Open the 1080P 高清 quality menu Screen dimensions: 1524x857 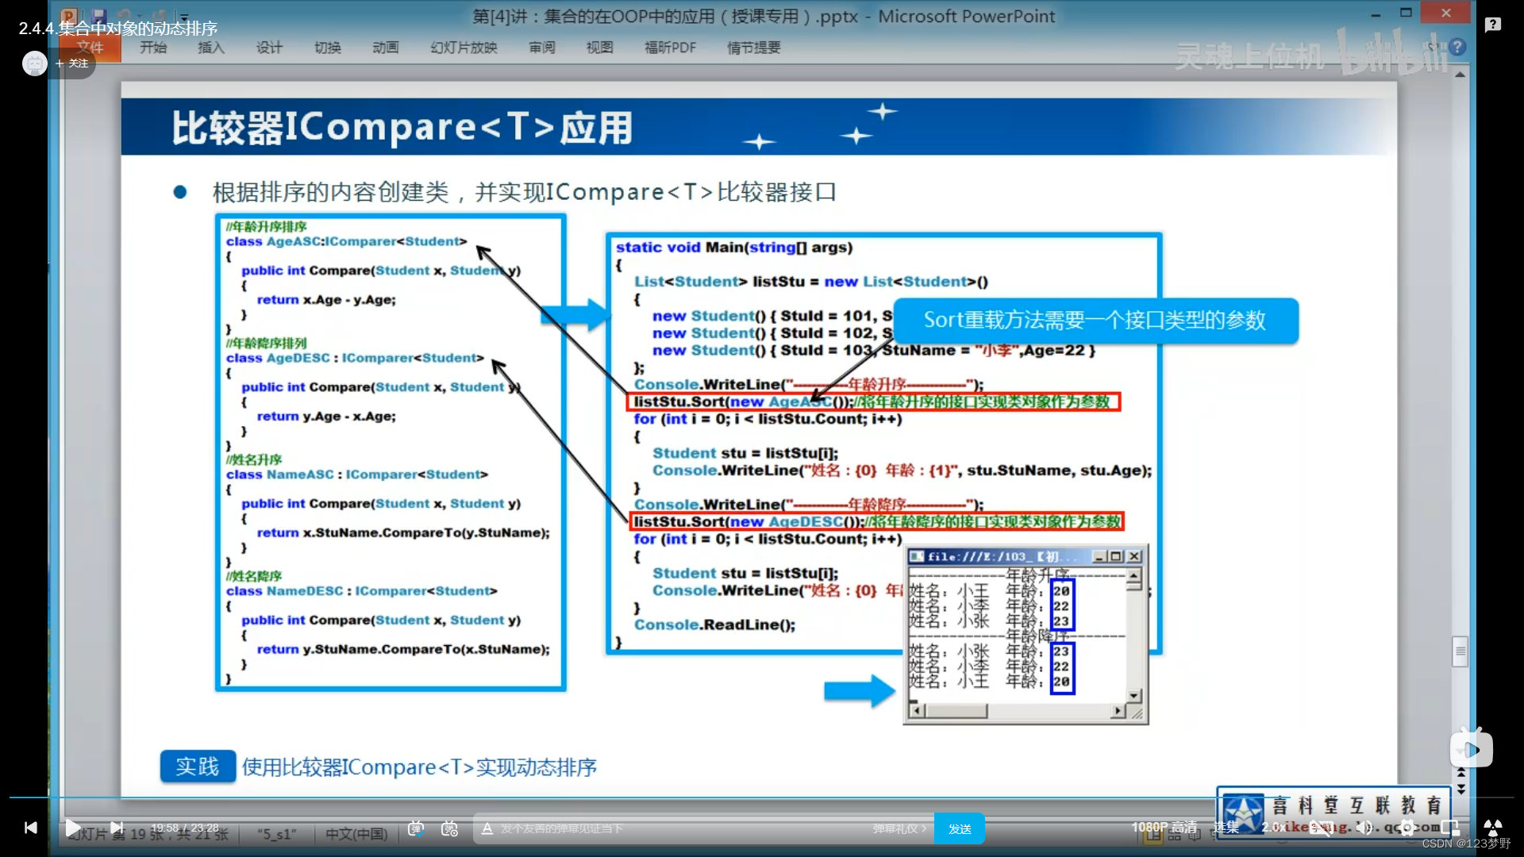[1164, 828]
